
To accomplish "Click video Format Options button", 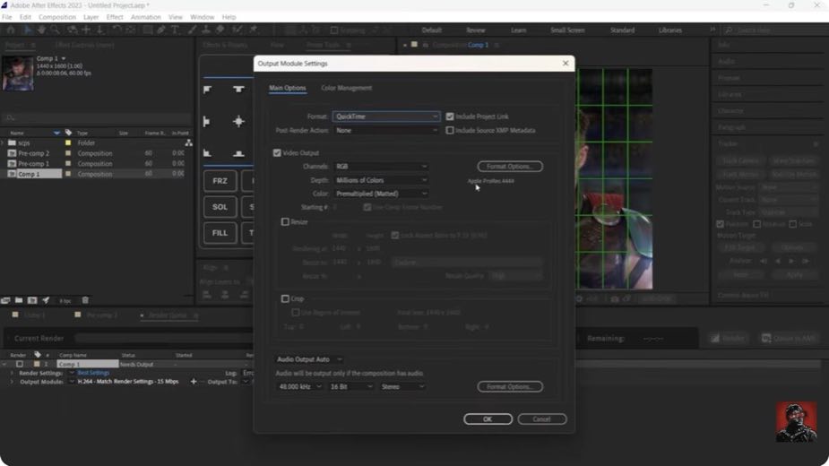I will pos(510,166).
